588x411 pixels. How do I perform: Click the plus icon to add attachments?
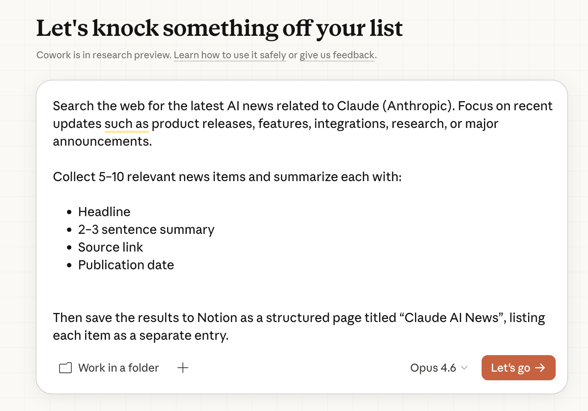coord(183,368)
